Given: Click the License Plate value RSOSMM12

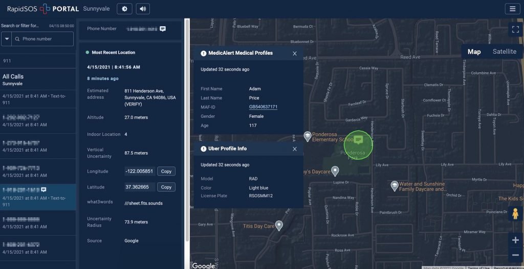Looking at the screenshot, I should click(260, 196).
